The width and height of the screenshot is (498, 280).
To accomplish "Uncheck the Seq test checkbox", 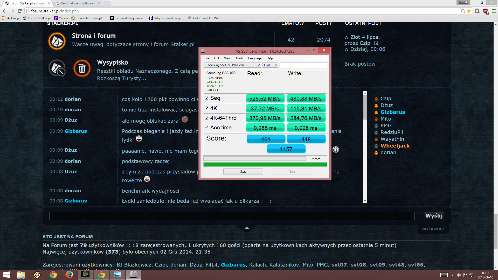I will click(207, 98).
